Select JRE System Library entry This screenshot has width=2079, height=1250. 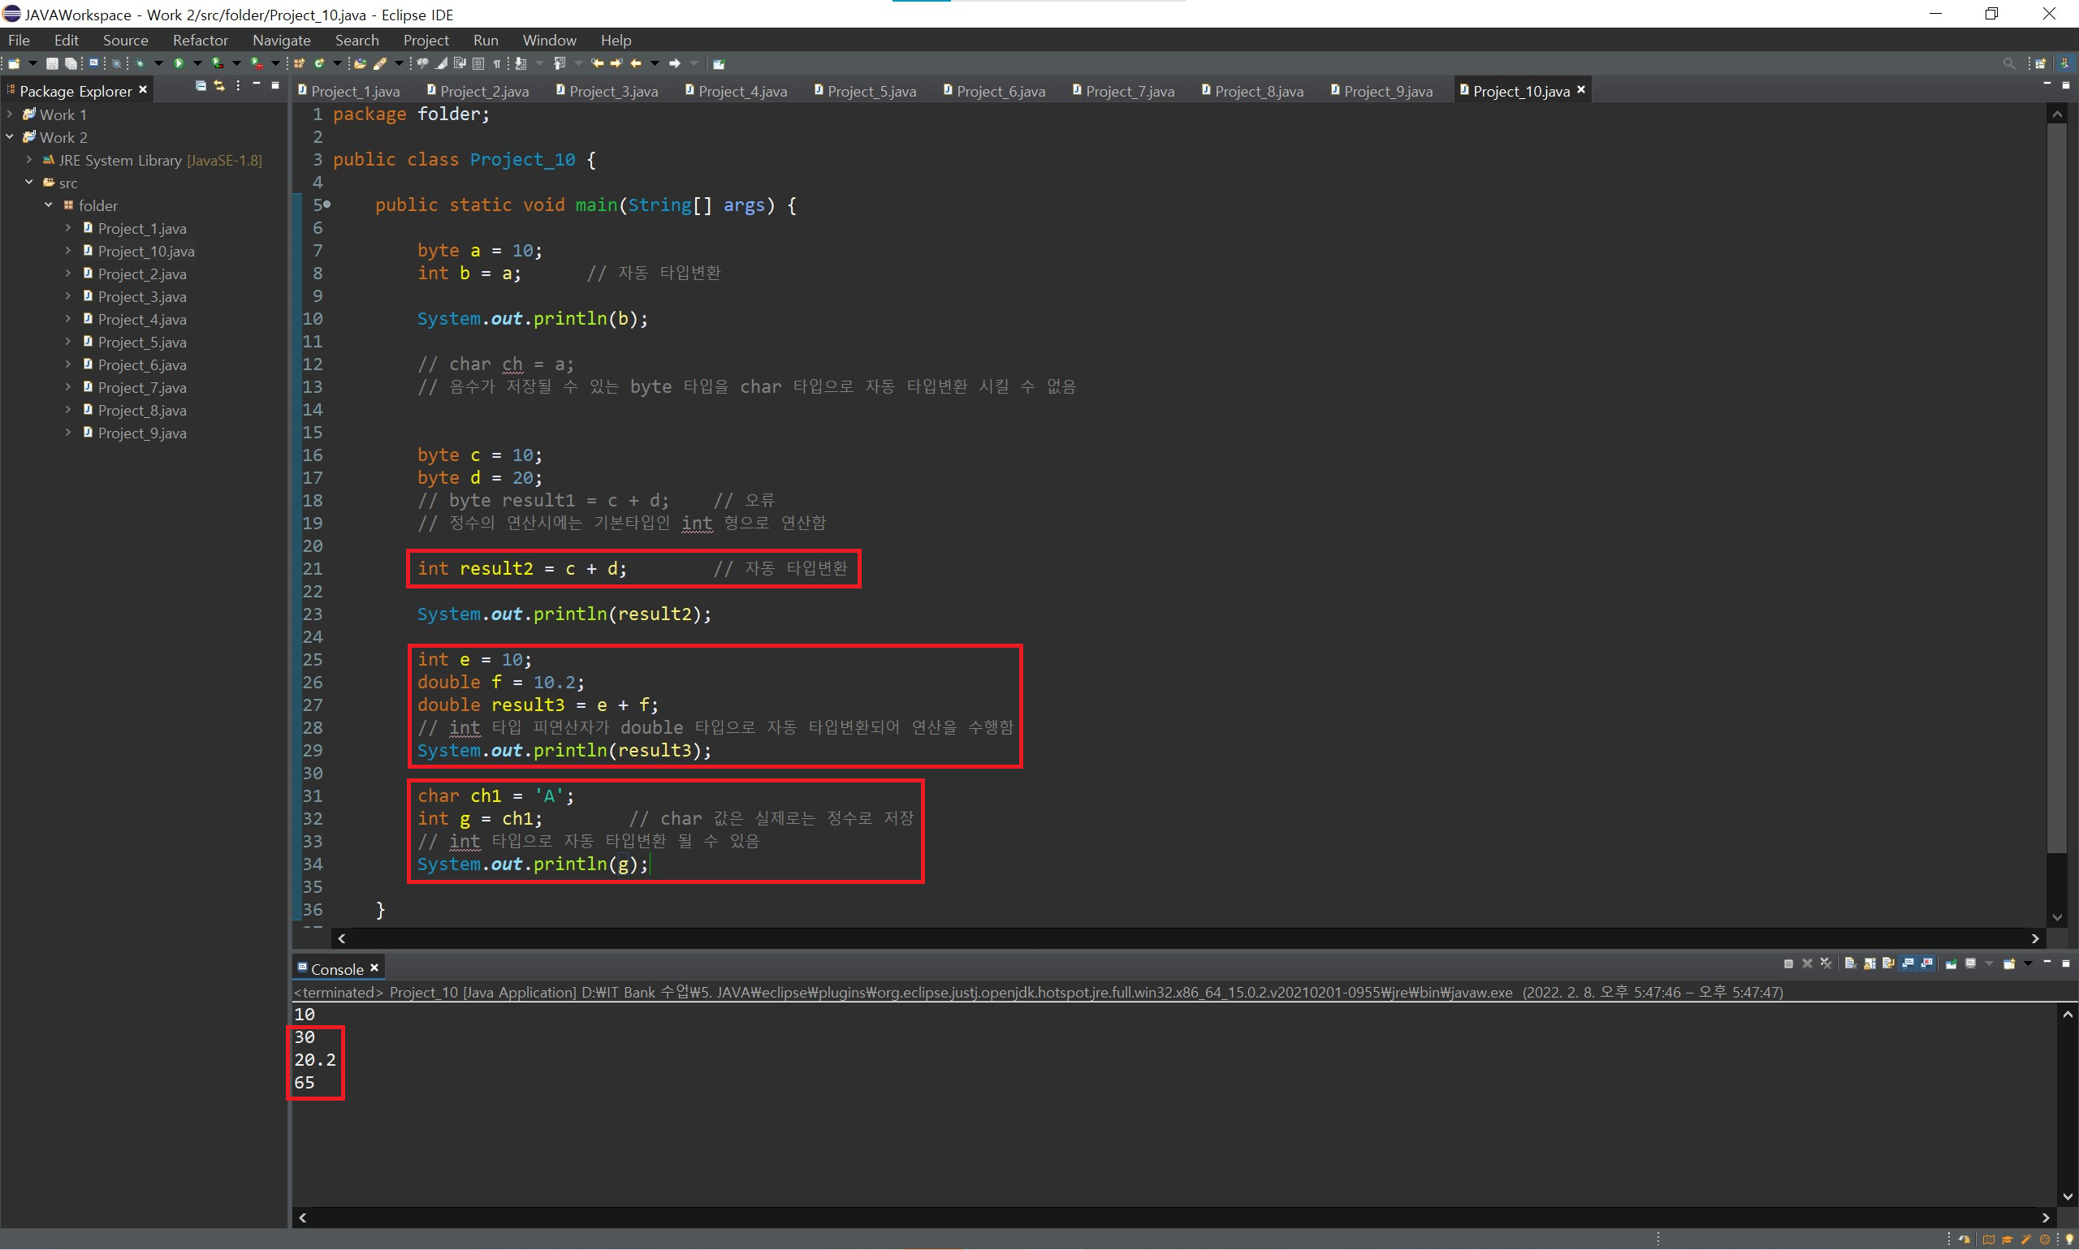[119, 160]
